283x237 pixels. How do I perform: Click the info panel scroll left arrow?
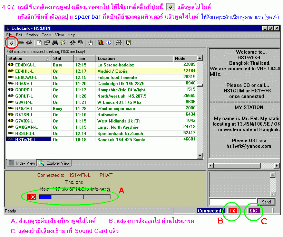pyautogui.click(x=211, y=165)
